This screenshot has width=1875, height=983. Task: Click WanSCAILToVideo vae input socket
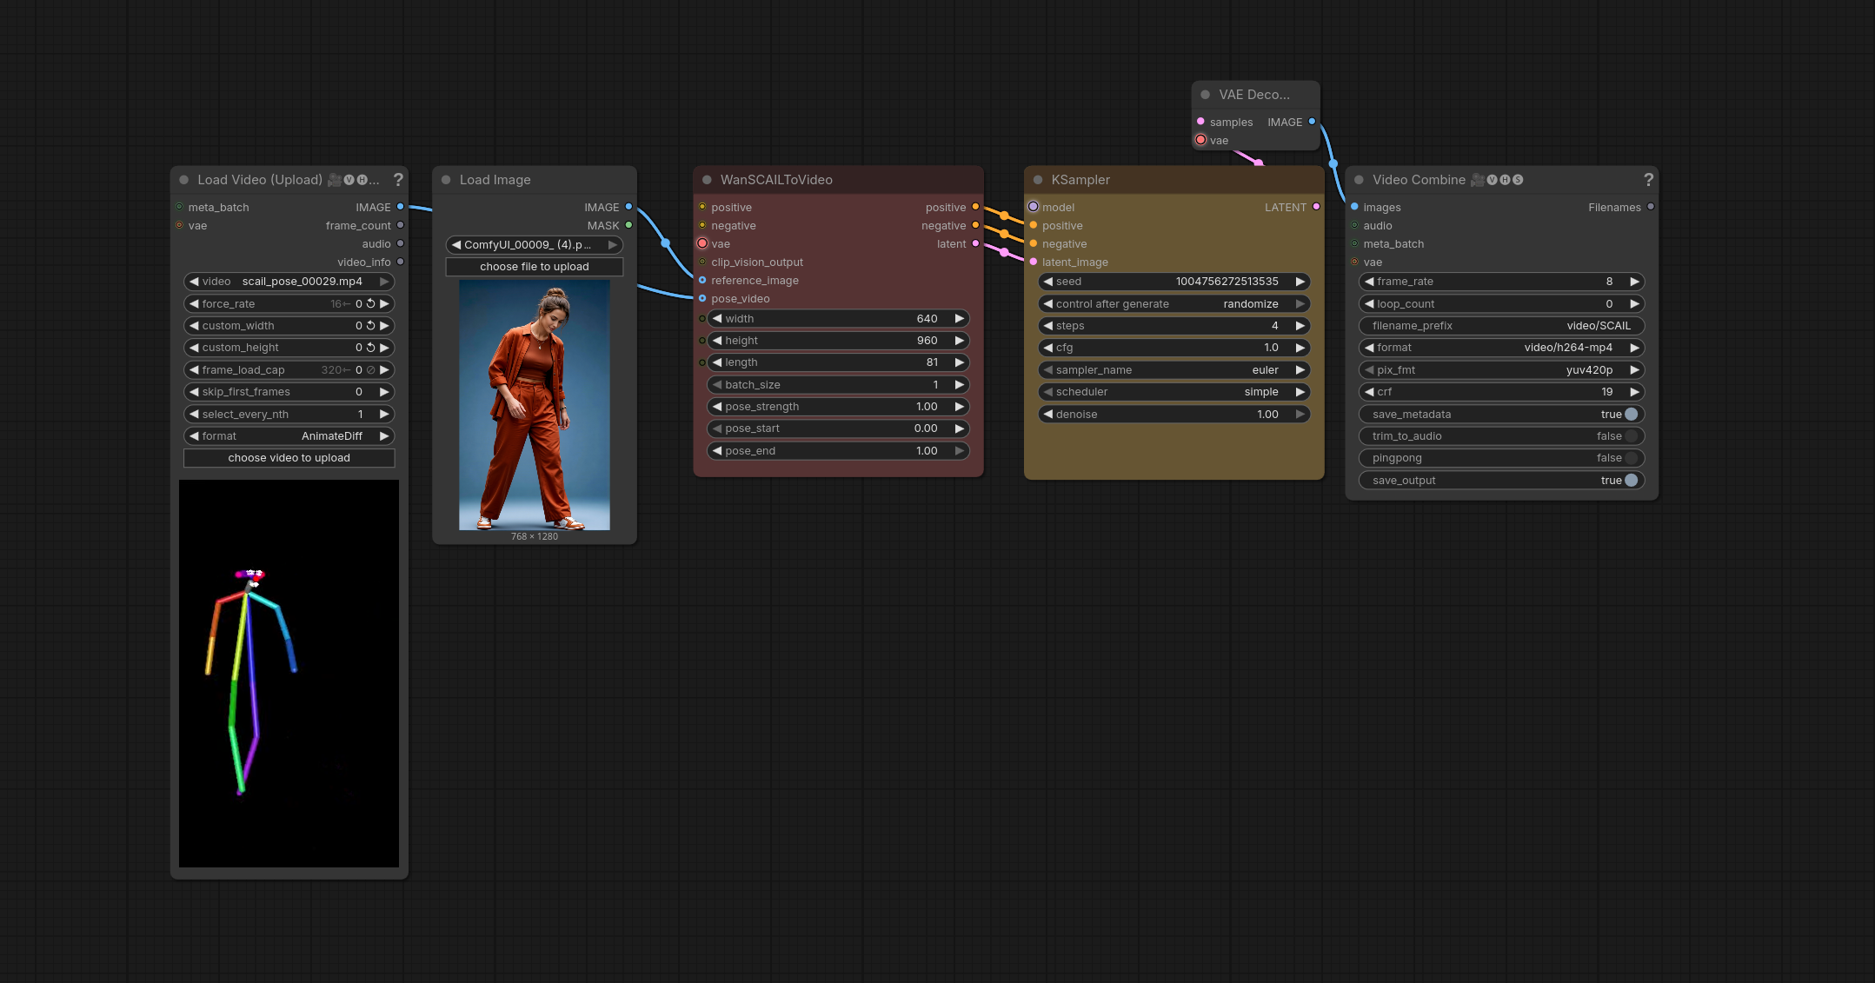(702, 243)
